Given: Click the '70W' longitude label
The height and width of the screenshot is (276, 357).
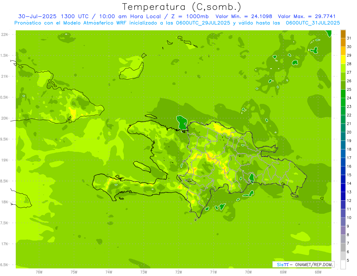Looking at the screenshot, I should click(248, 272).
